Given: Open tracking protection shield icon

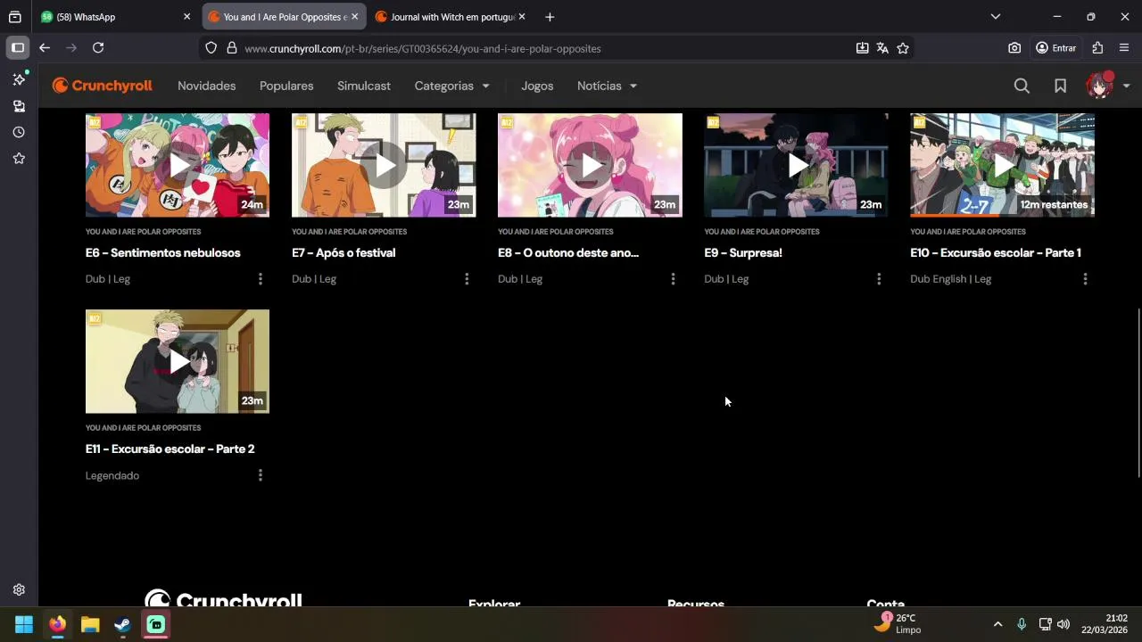Looking at the screenshot, I should [x=211, y=48].
